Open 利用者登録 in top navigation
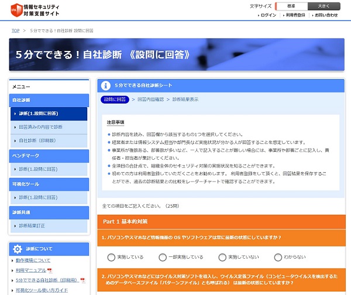 (x=294, y=15)
